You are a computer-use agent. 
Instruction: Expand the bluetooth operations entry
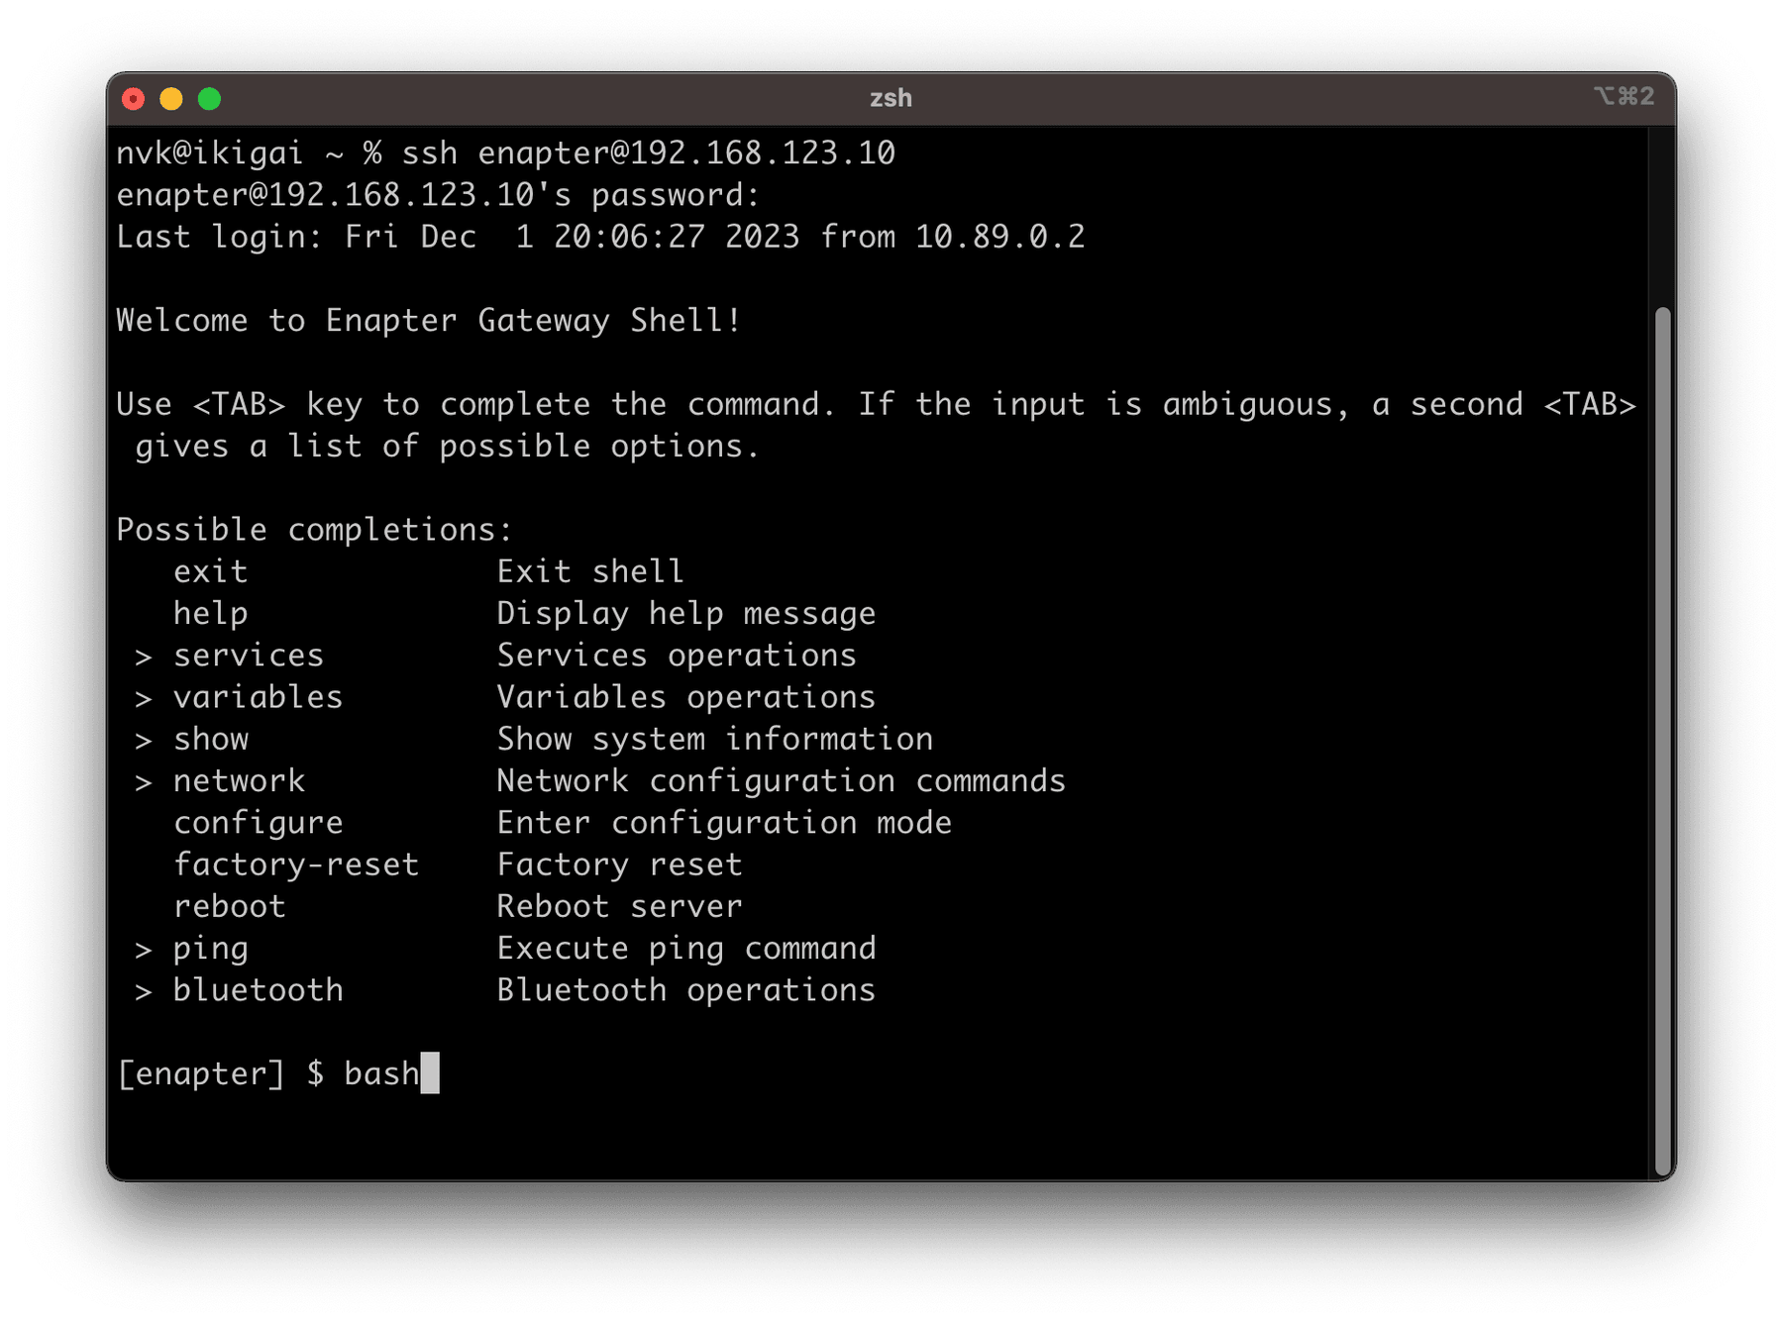(258, 989)
